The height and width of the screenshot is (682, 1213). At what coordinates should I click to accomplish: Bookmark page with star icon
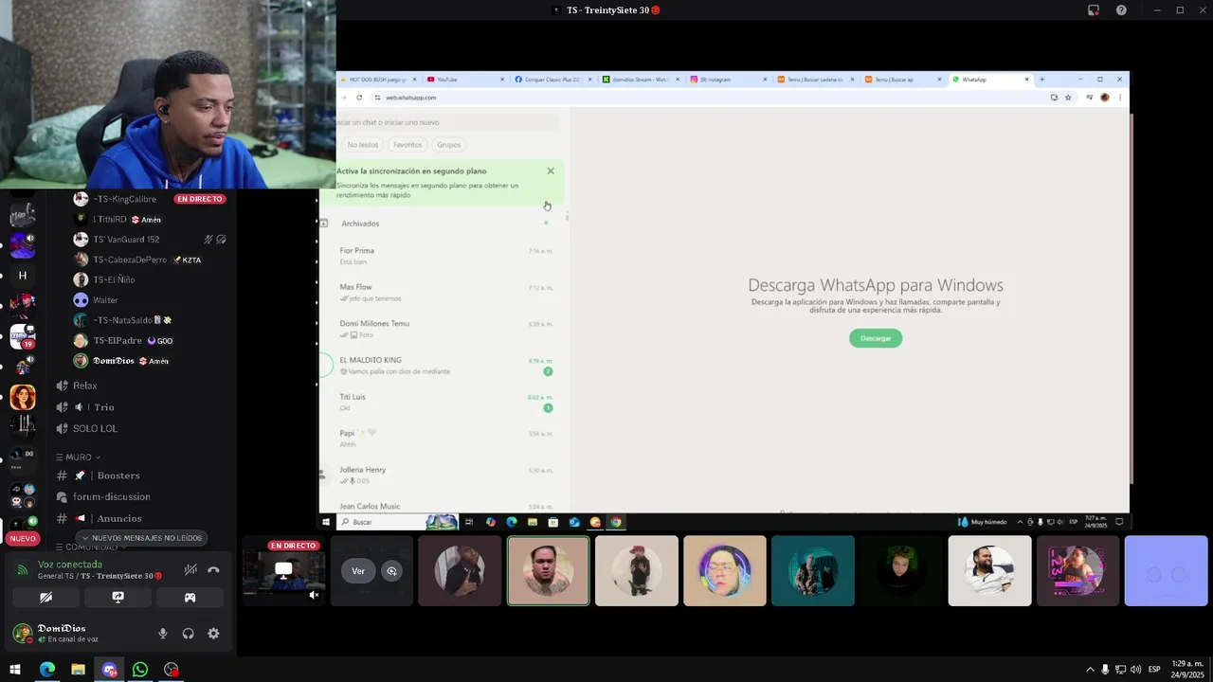(1068, 98)
